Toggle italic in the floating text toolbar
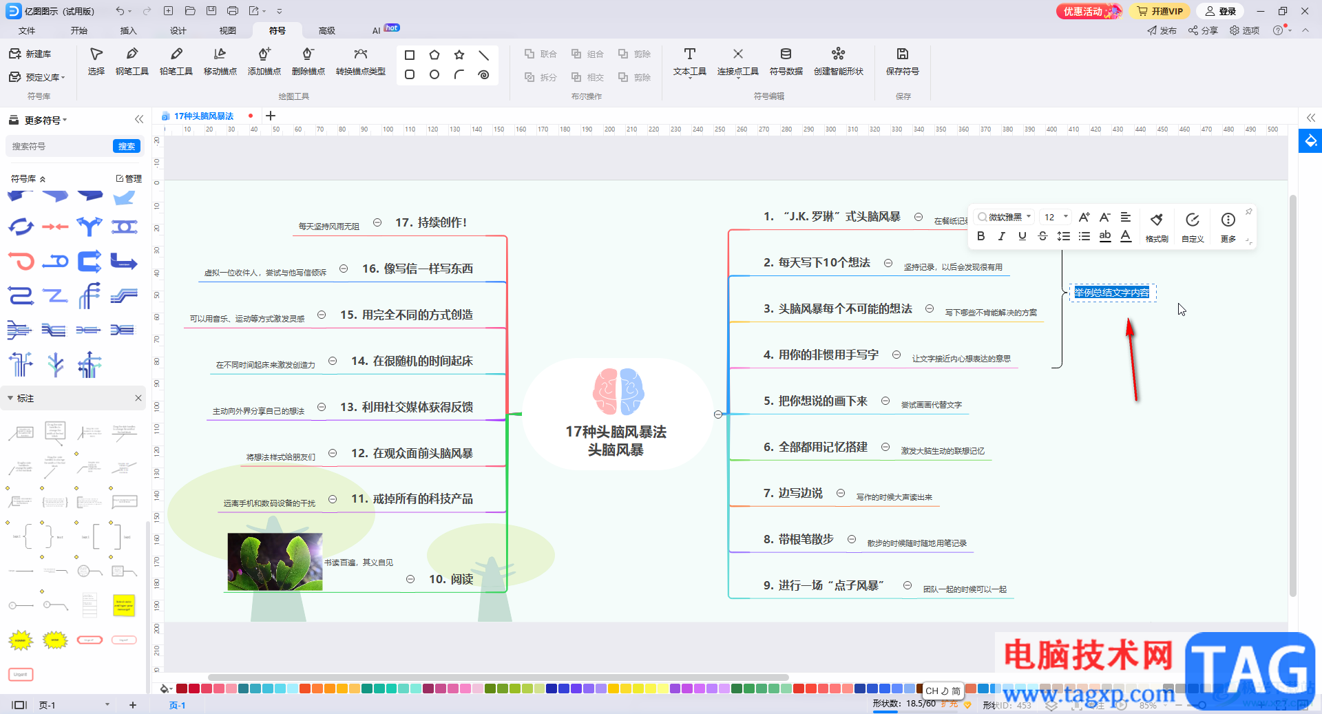1322x714 pixels. (x=1001, y=236)
